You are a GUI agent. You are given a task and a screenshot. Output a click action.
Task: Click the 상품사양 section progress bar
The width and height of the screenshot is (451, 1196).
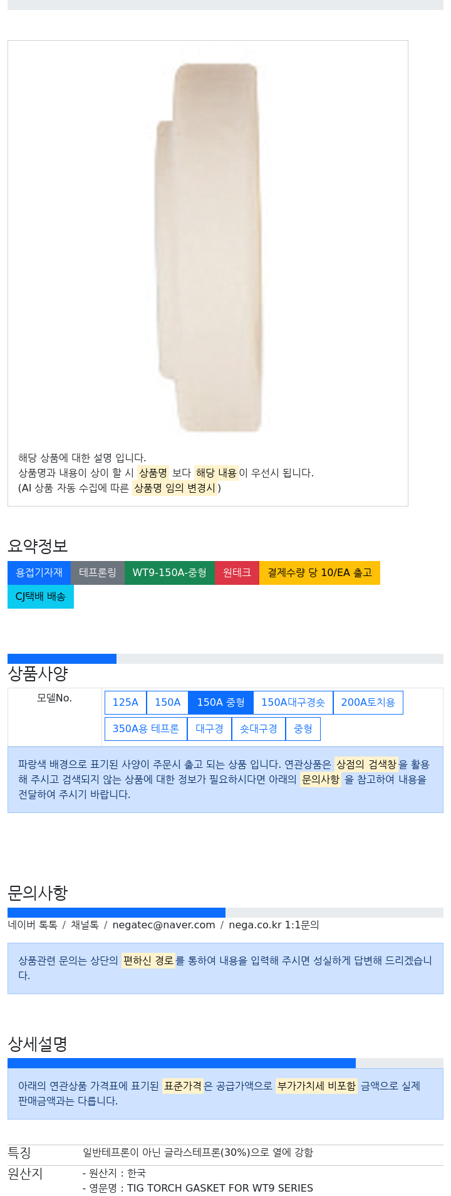[225, 658]
